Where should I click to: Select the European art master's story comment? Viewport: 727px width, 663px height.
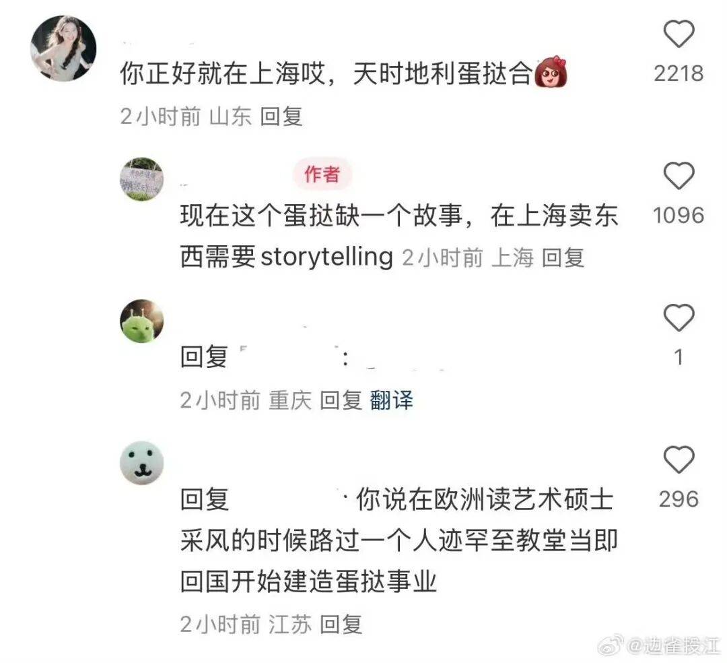click(x=399, y=540)
